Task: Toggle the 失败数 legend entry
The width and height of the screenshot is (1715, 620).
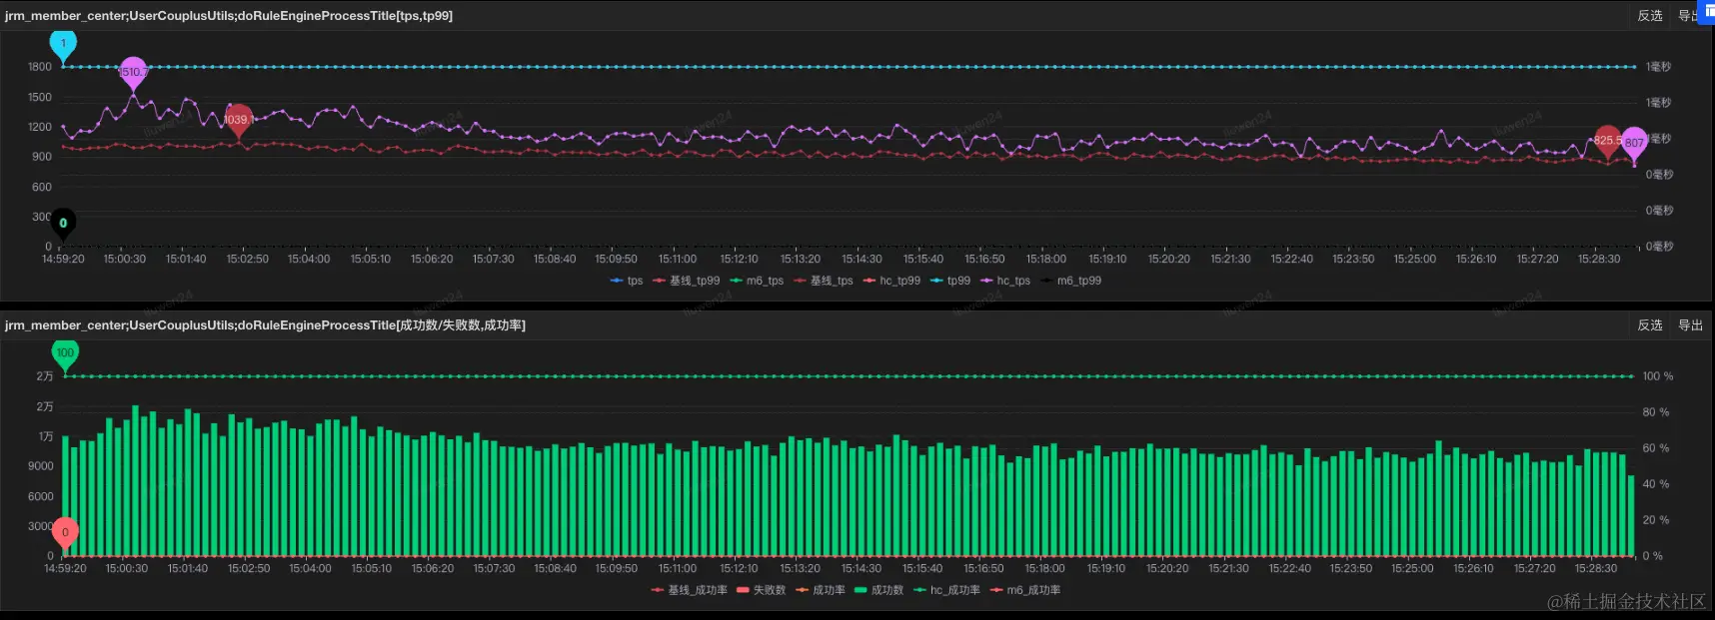Action: tap(762, 590)
